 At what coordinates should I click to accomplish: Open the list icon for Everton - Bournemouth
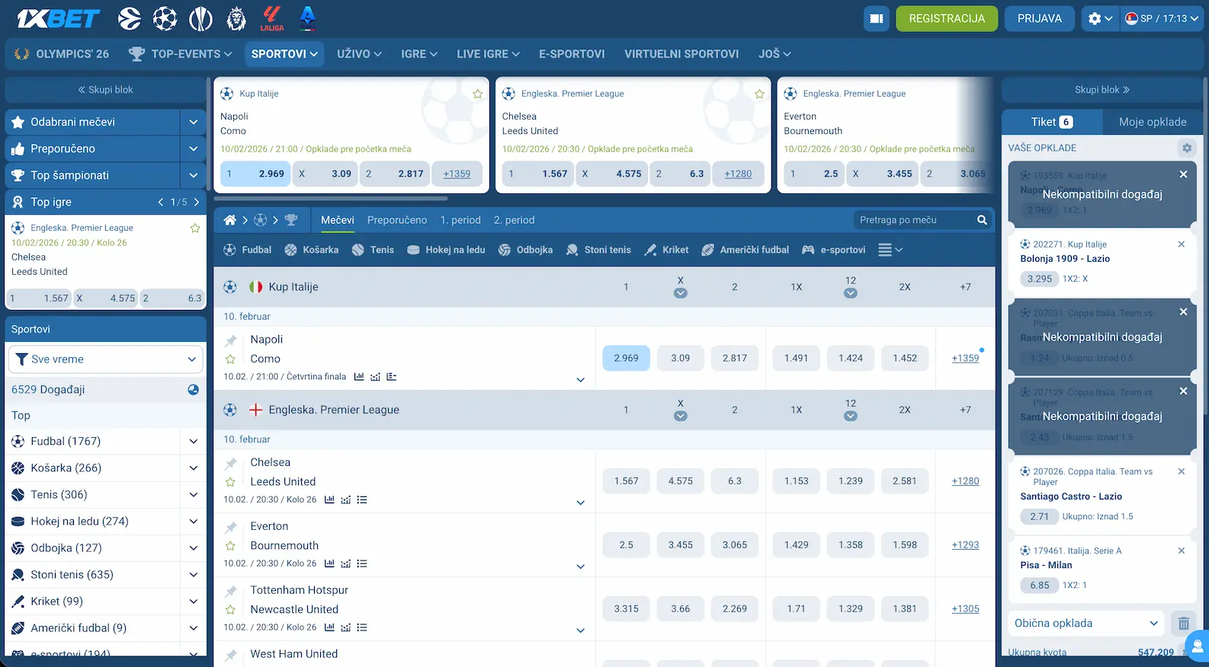(x=362, y=563)
